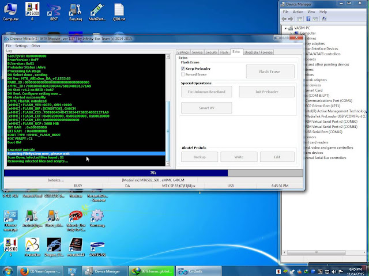Image resolution: width=369 pixels, height=276 pixels.
Task: Switch to Device Manager taskbar button
Action: 105,271
